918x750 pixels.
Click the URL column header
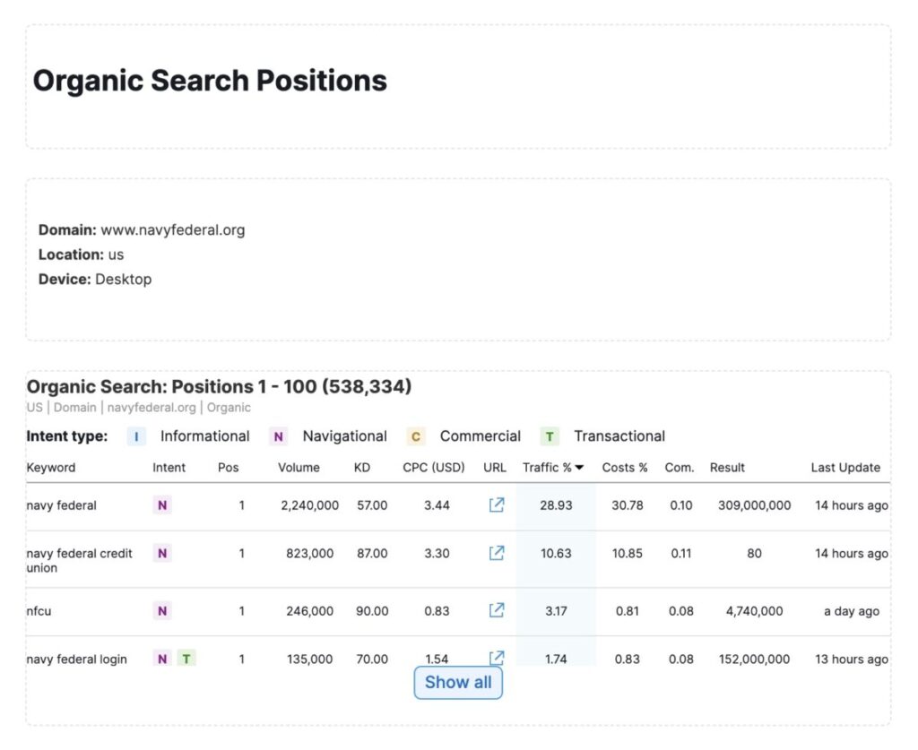[495, 468]
